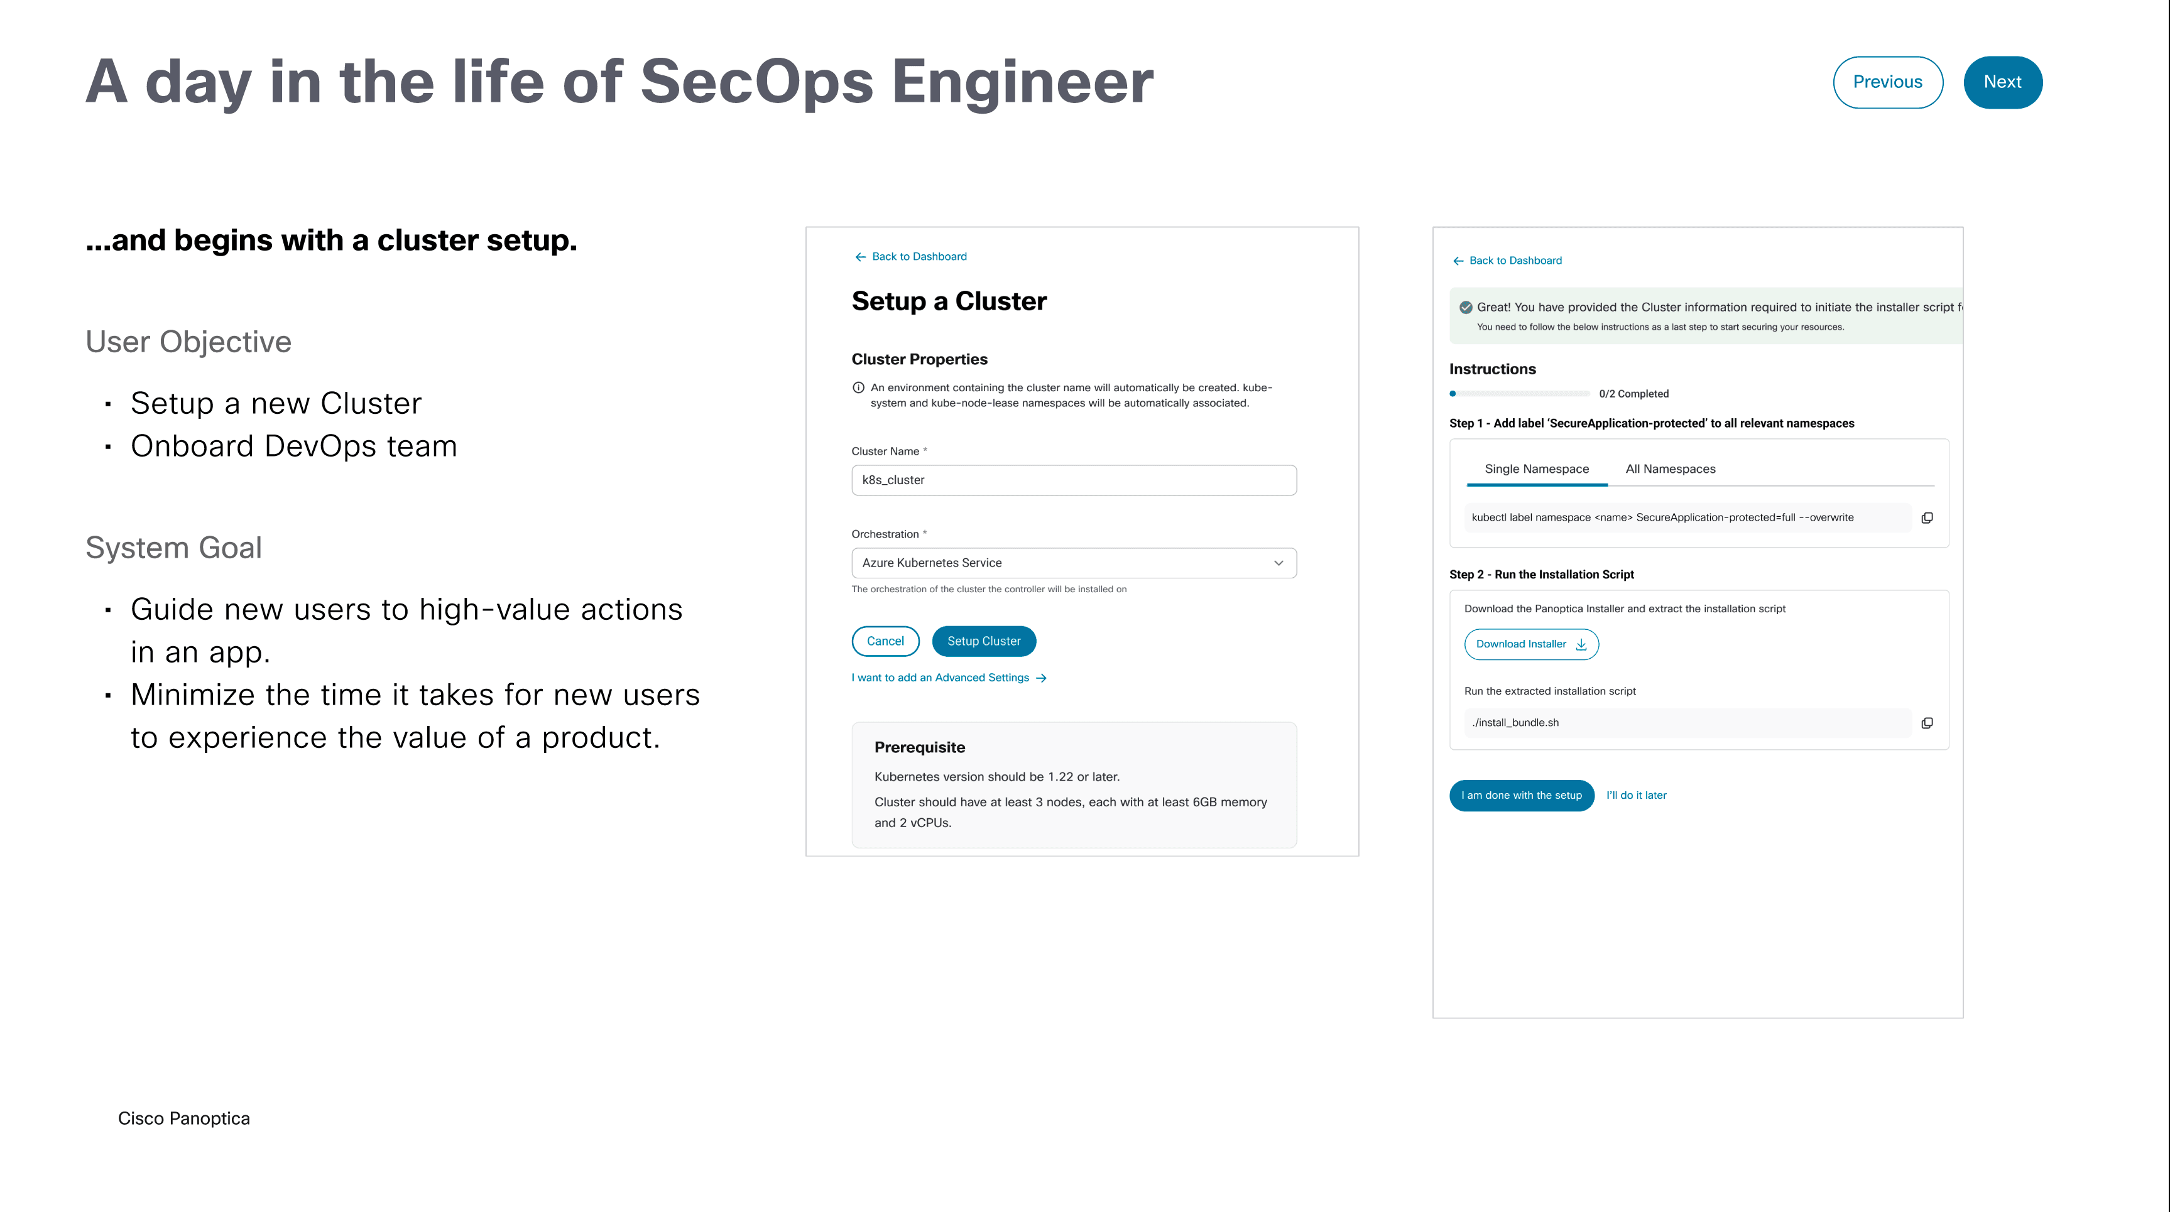Switch to the All Namespaces tab
Screen dimensions: 2170x1212
coord(1671,468)
